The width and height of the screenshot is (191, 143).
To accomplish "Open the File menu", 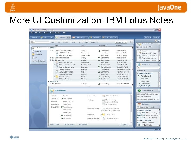I will [x=32, y=33].
